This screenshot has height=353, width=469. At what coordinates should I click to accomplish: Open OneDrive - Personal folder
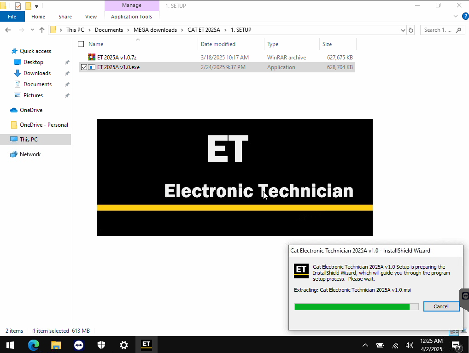(44, 125)
